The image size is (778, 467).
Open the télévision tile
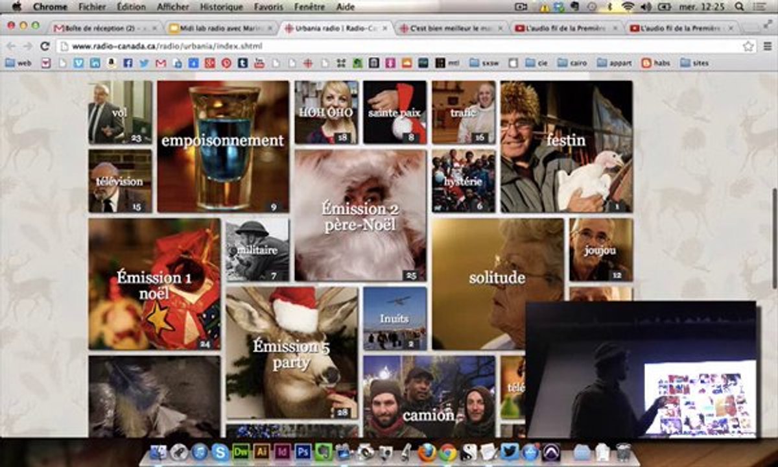120,181
